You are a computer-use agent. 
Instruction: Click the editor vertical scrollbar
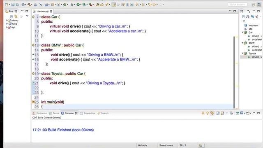[x=234, y=72]
